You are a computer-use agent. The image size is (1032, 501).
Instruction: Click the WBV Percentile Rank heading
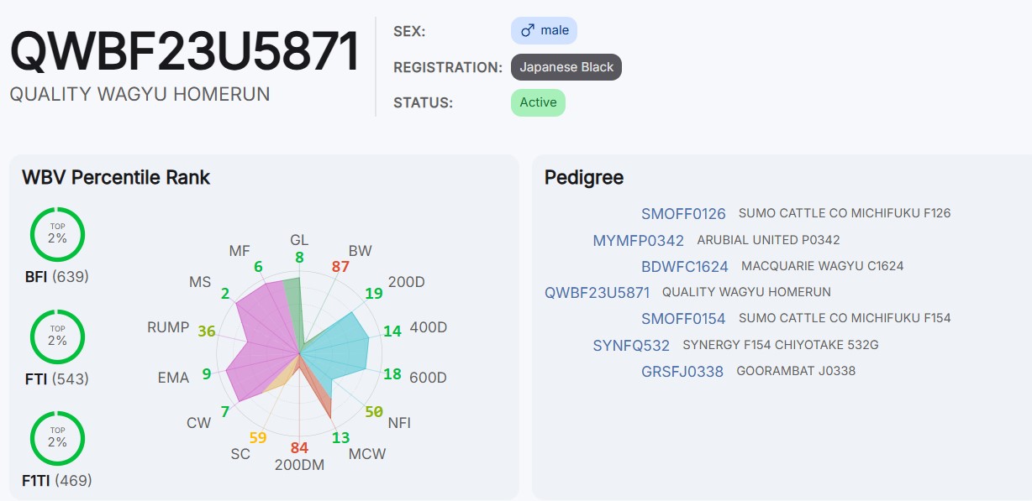[116, 177]
